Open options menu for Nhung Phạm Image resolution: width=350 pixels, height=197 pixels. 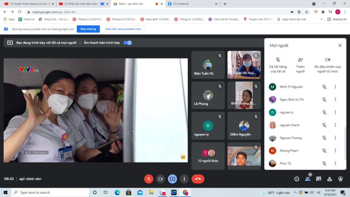335,151
